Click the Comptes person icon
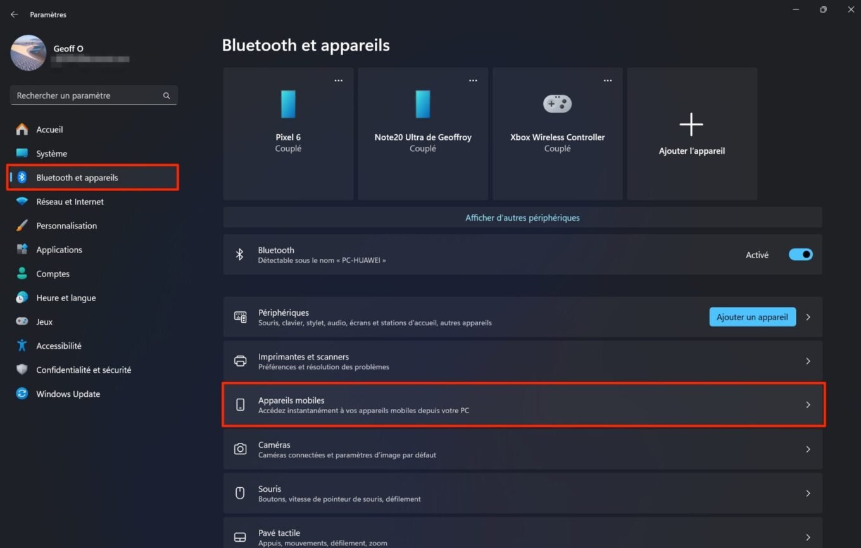The height and width of the screenshot is (548, 861). 22,273
